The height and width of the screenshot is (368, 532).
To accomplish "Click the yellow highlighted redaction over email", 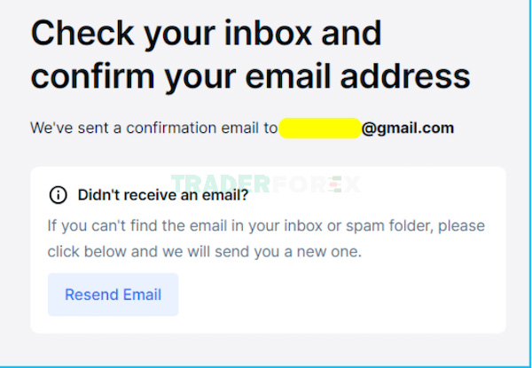I will pos(320,129).
